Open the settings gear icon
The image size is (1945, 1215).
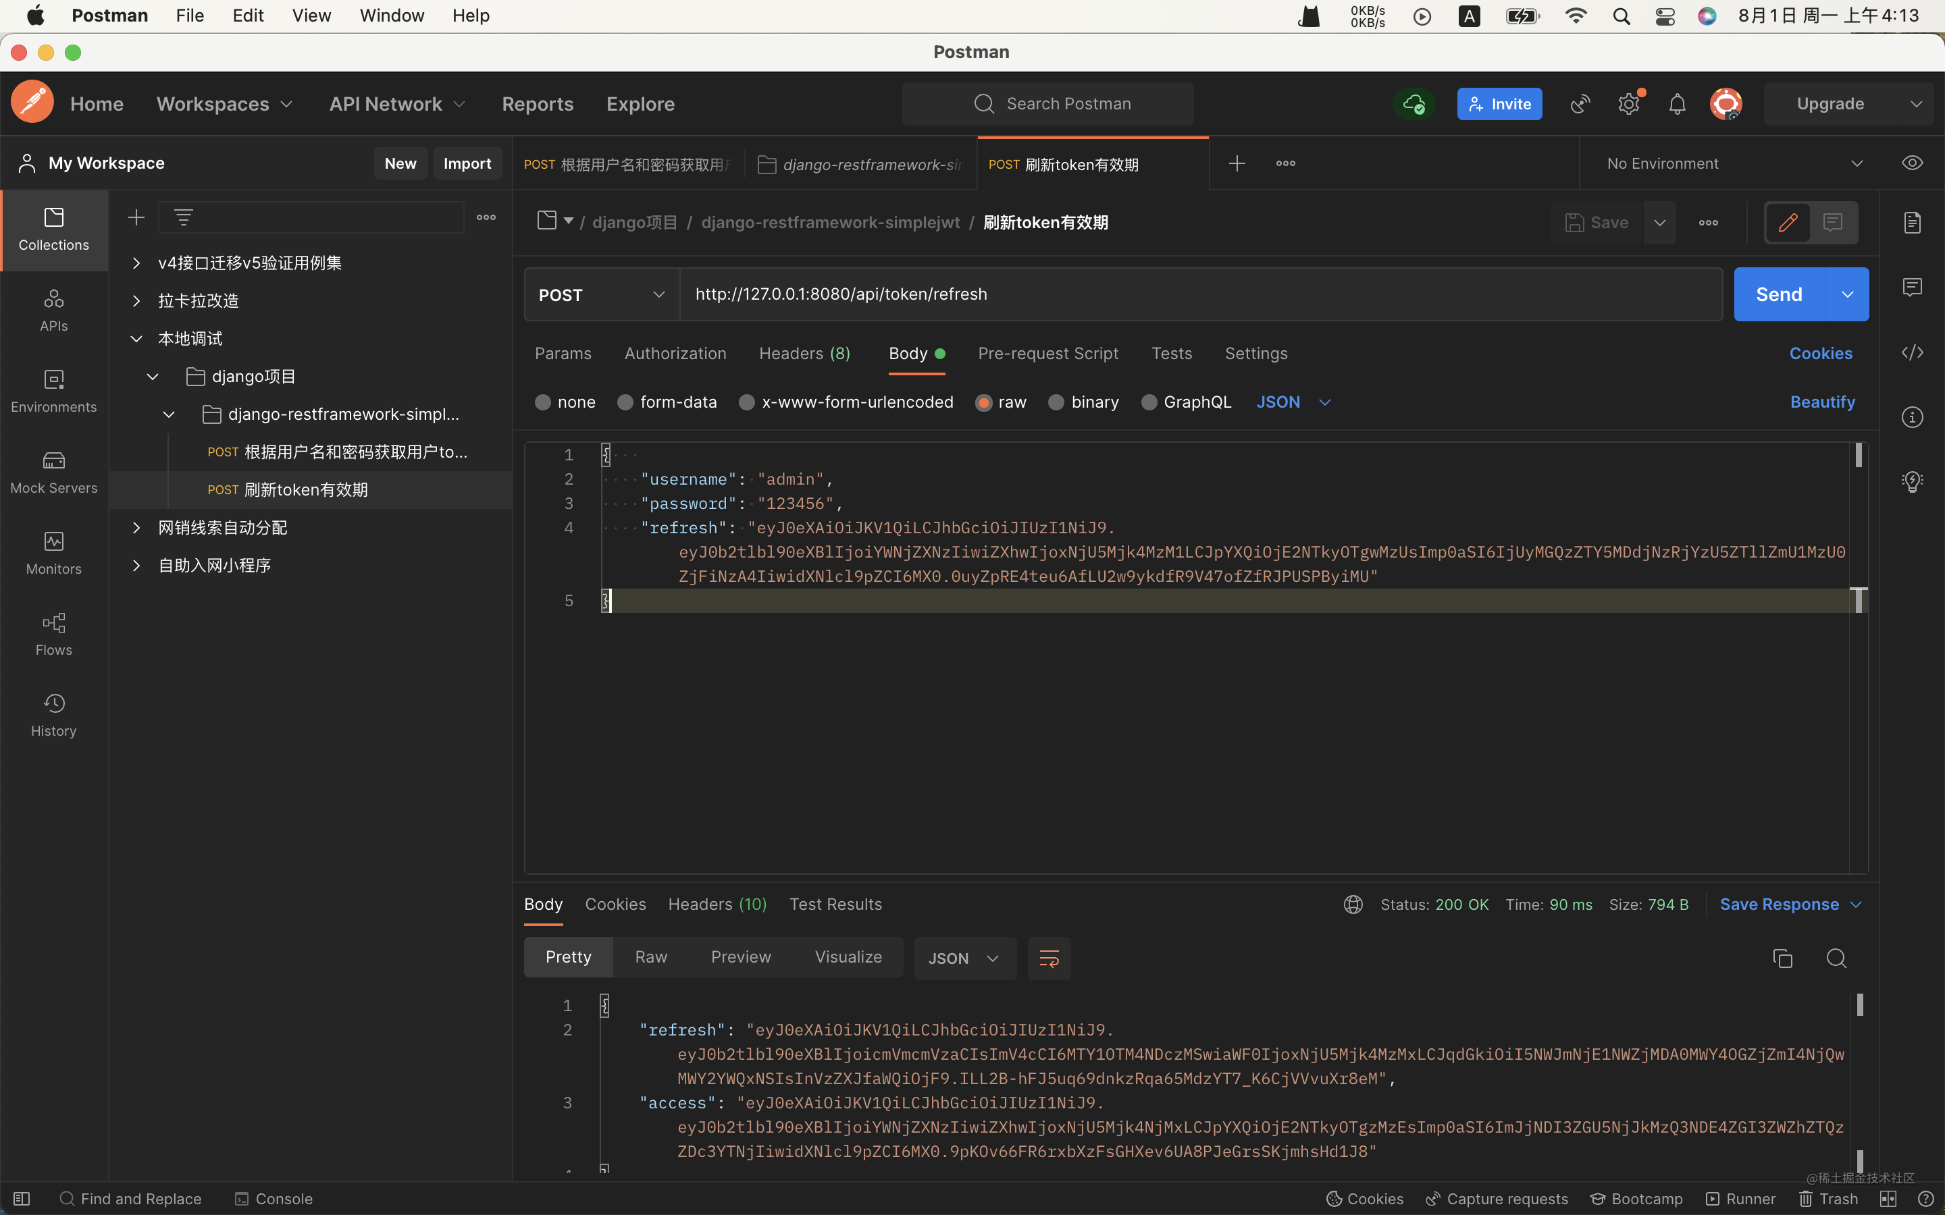coord(1629,104)
